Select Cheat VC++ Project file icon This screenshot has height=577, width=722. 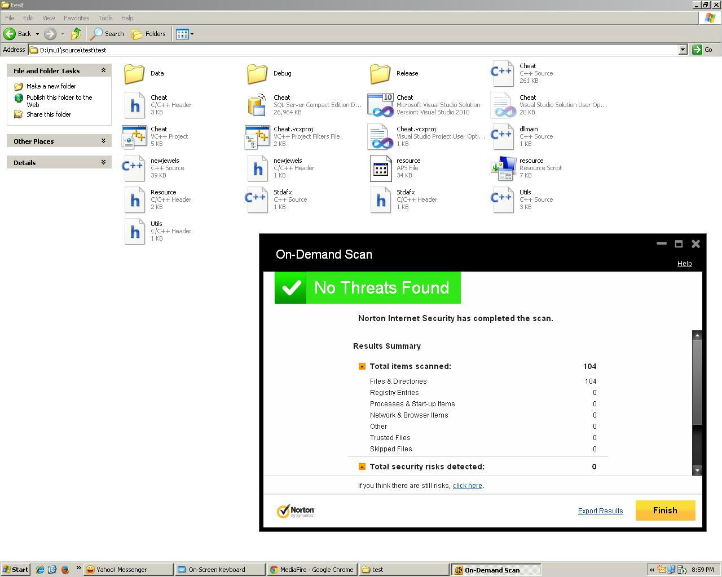click(134, 136)
